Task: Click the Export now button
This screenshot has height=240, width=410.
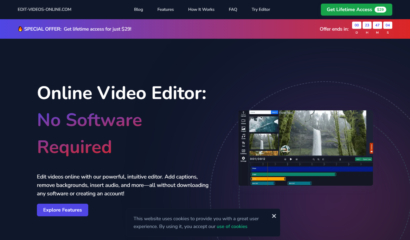Action: point(367,159)
